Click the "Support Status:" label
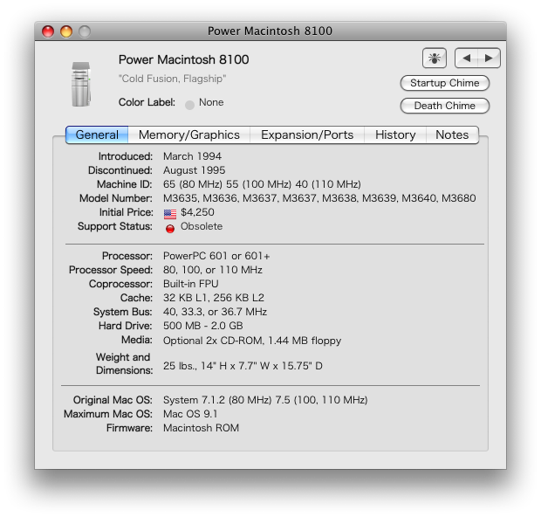Screen dimensions: 541x517 (115, 226)
